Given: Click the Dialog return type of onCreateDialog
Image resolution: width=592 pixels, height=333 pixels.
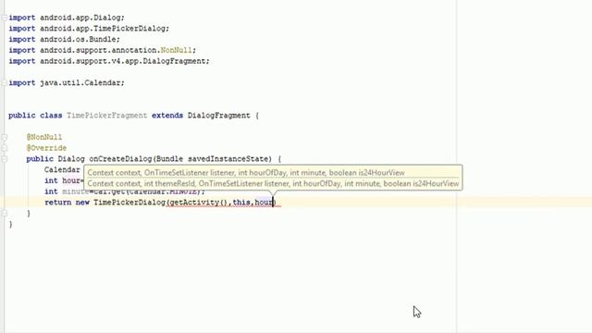Looking at the screenshot, I should point(71,159).
